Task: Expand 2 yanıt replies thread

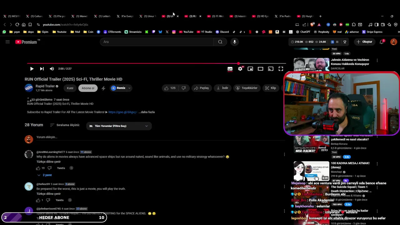Action: (44, 175)
